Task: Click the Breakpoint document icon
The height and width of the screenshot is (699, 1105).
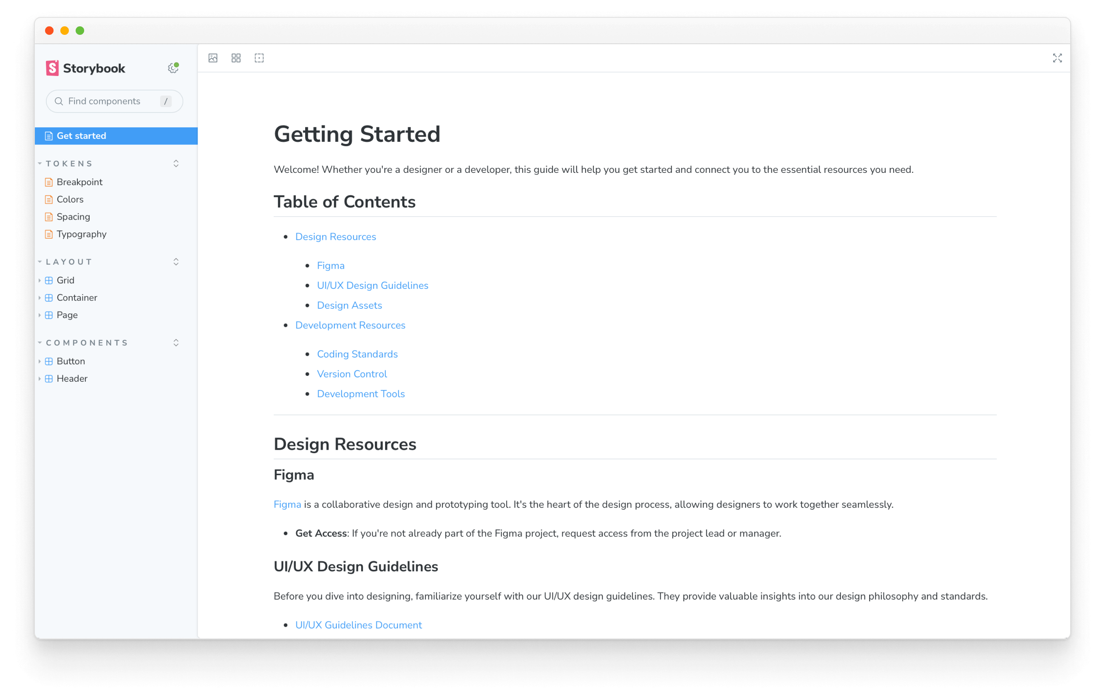Action: (48, 182)
